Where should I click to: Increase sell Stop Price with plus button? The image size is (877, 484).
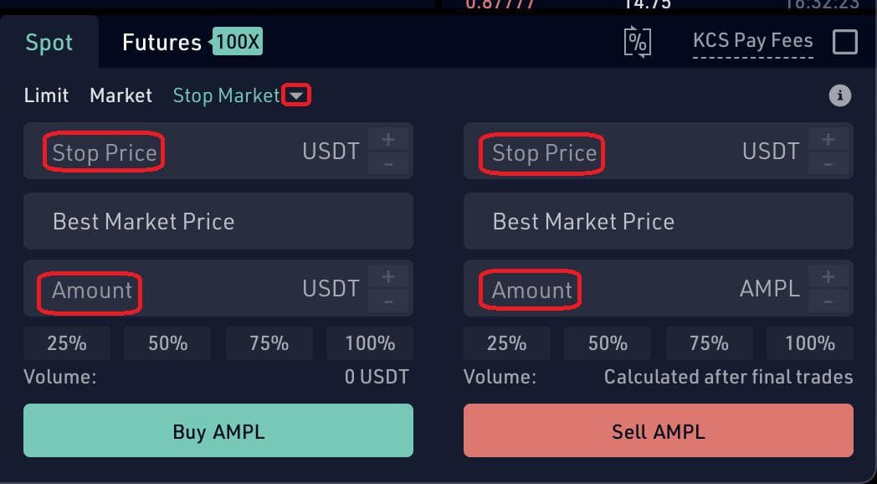[x=828, y=139]
